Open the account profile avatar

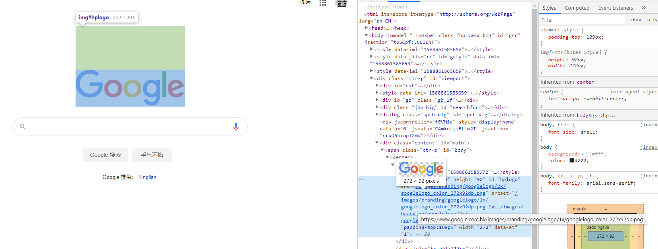[342, 3]
